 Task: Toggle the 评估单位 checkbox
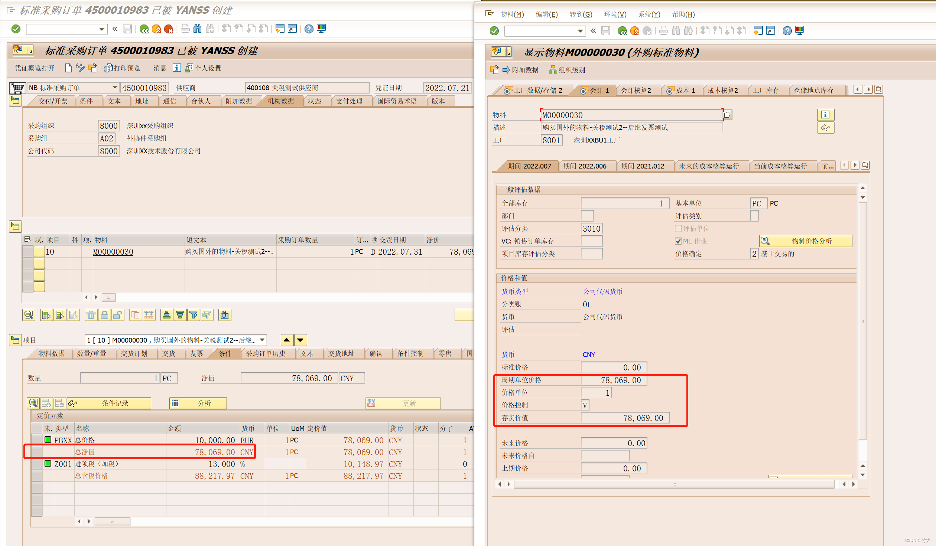678,229
